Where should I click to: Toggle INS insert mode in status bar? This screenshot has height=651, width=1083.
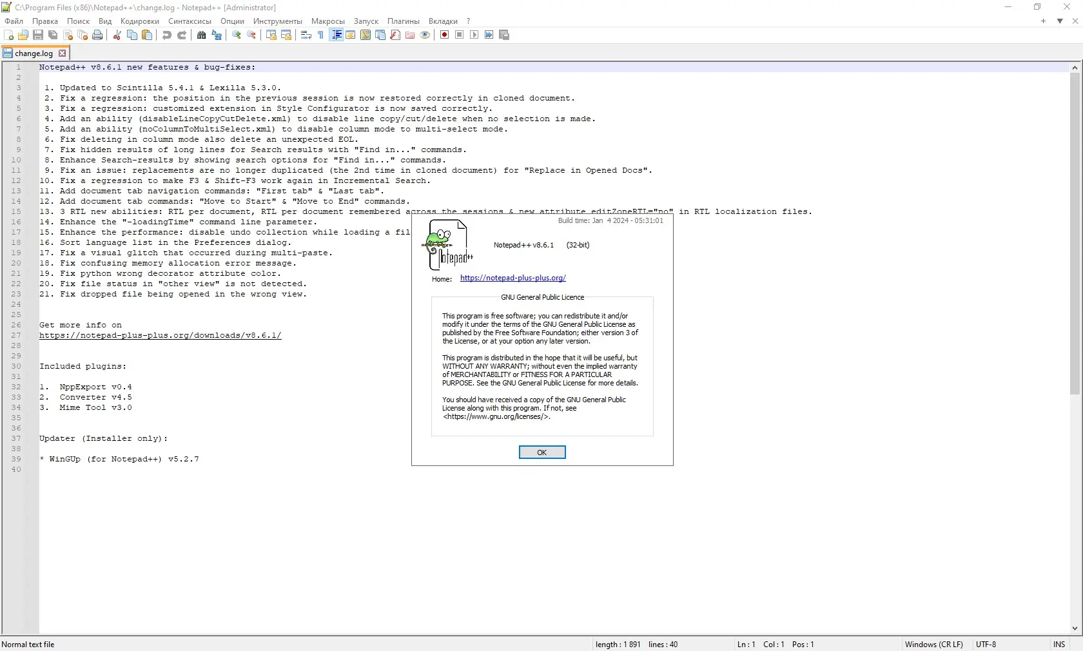point(1059,645)
